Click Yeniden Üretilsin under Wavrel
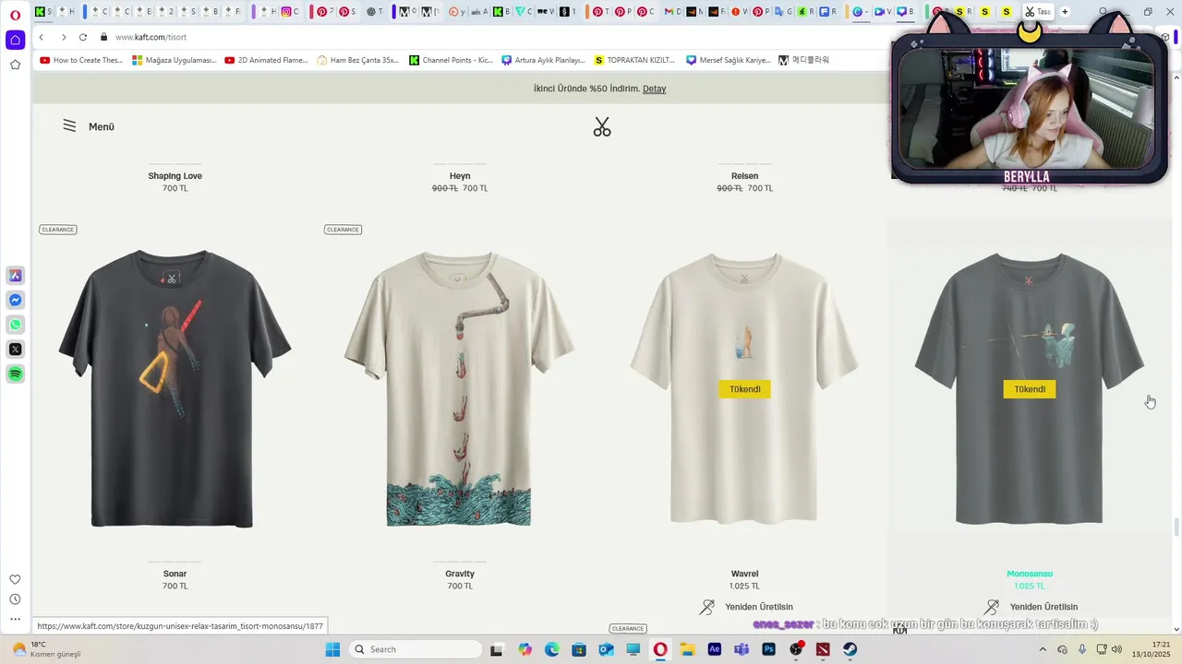 pos(746,607)
